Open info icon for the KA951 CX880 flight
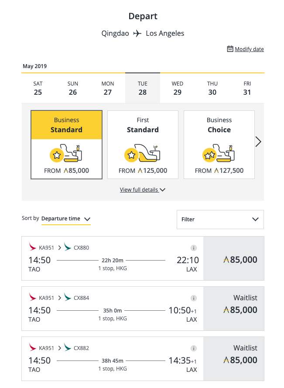The image size is (284, 388). (x=194, y=248)
